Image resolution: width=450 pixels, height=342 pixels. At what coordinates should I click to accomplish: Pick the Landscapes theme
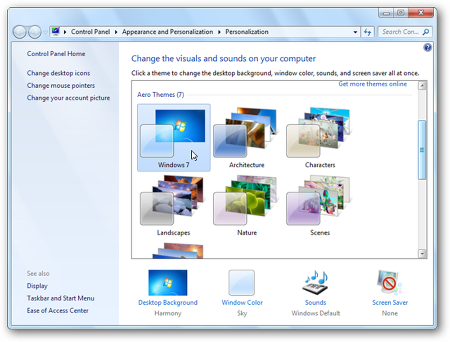[174, 206]
